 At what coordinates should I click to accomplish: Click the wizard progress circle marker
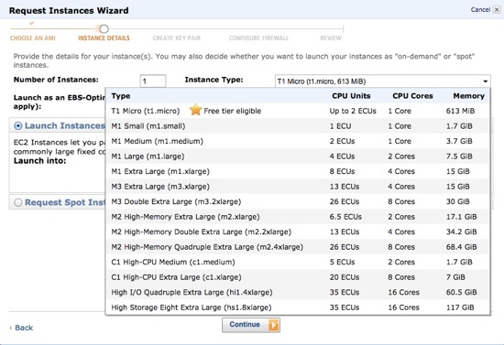point(104,29)
